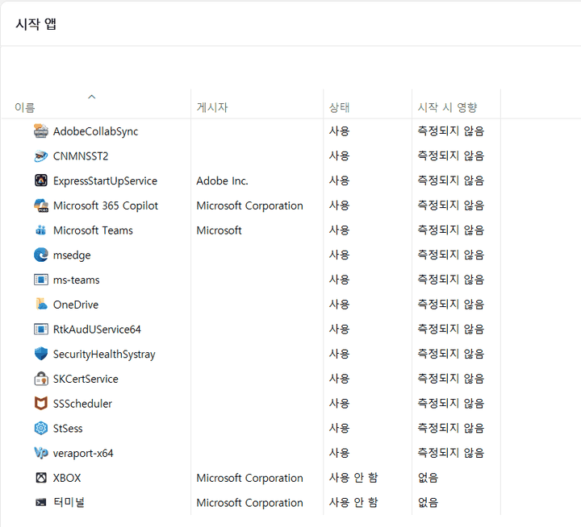Select the StSess name text

[68, 429]
